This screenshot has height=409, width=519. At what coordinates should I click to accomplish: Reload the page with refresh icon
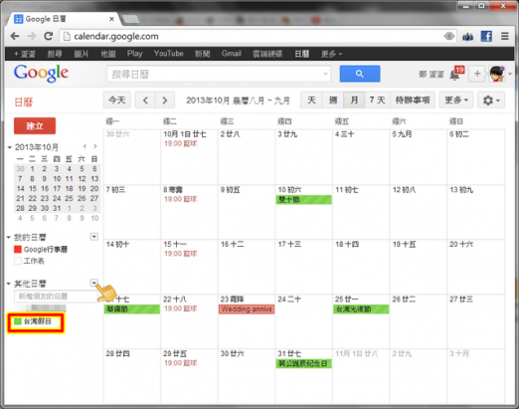click(x=49, y=36)
